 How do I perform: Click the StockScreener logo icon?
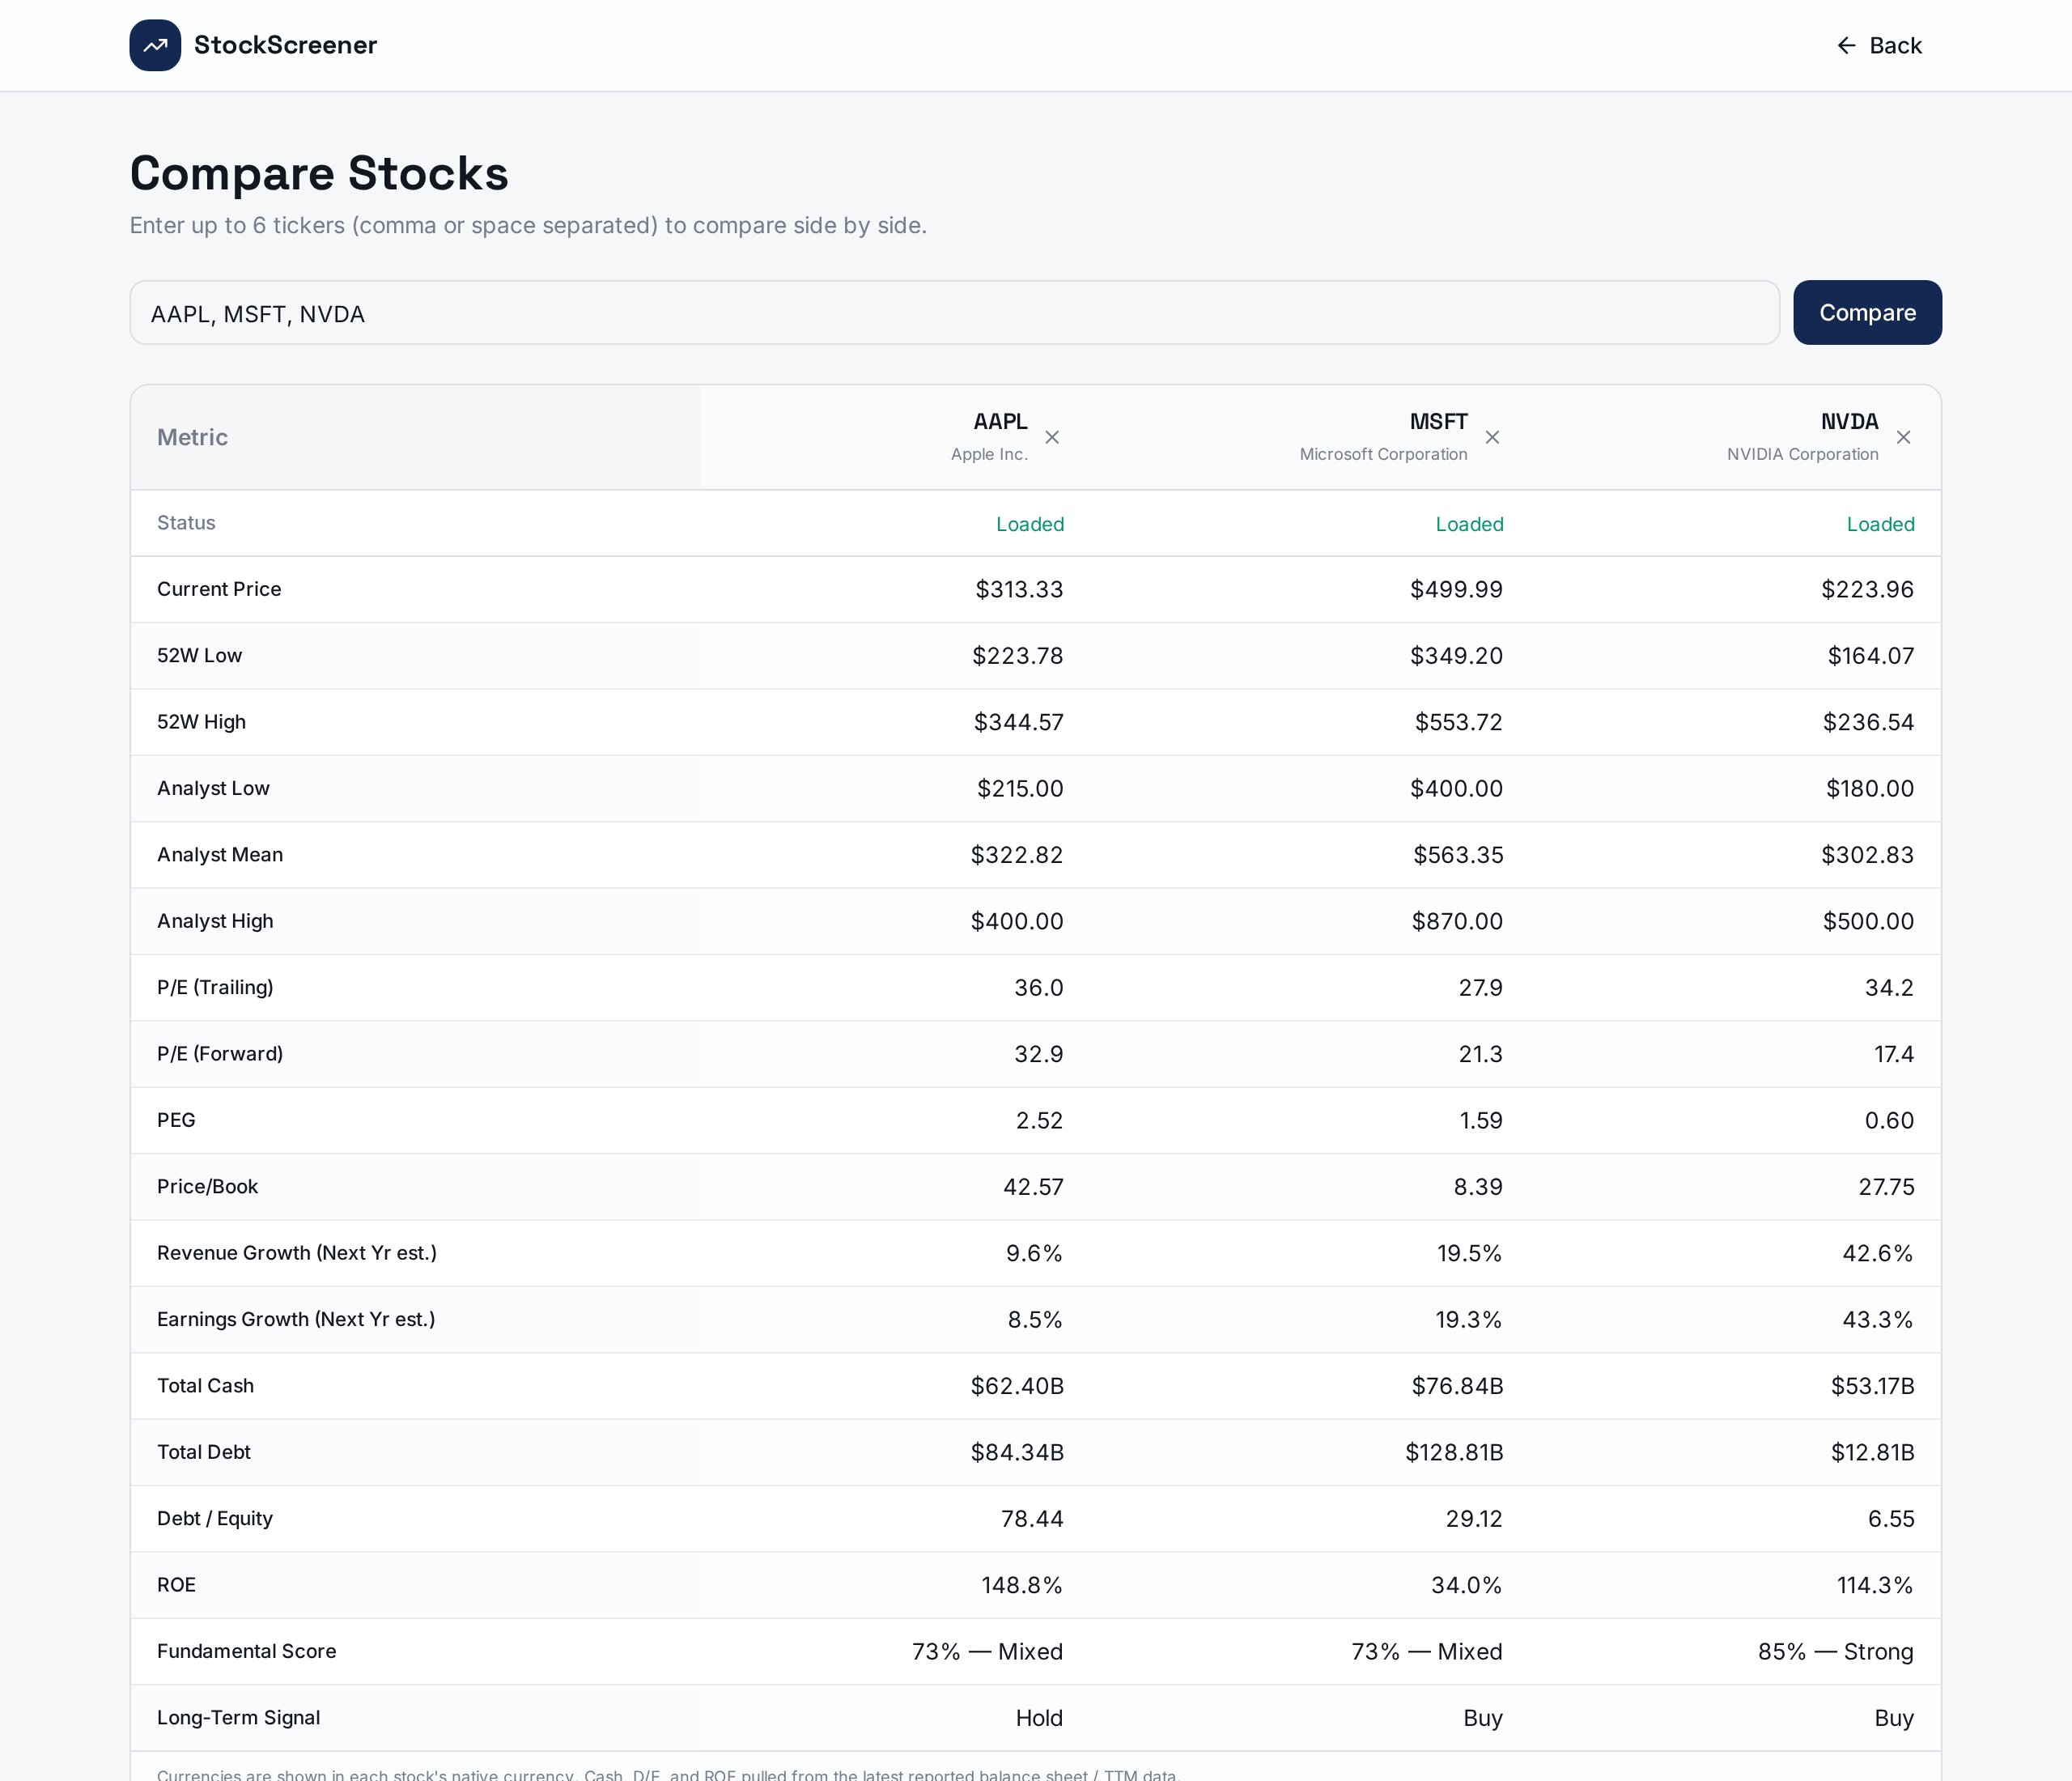coord(155,45)
